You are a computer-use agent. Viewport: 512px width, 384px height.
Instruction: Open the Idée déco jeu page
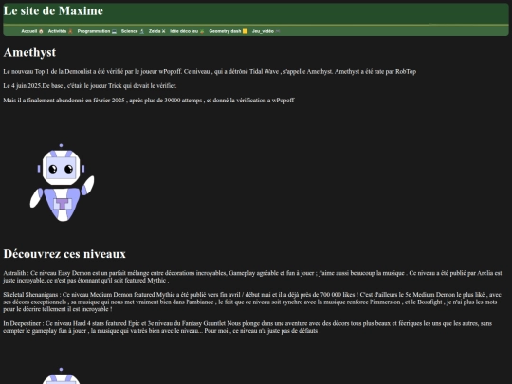tap(187, 31)
